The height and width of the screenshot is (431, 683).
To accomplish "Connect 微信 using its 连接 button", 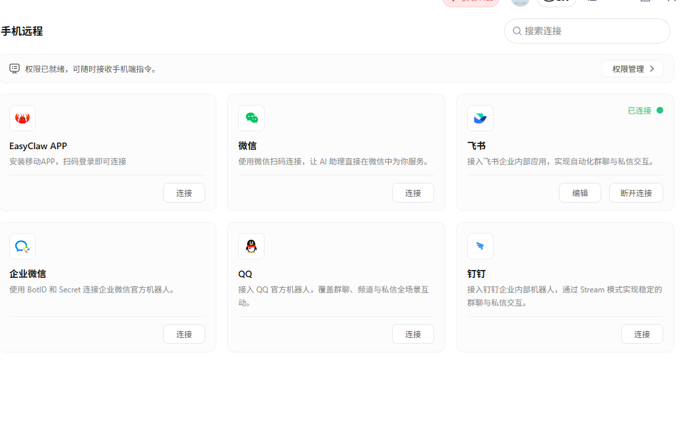I will click(413, 193).
